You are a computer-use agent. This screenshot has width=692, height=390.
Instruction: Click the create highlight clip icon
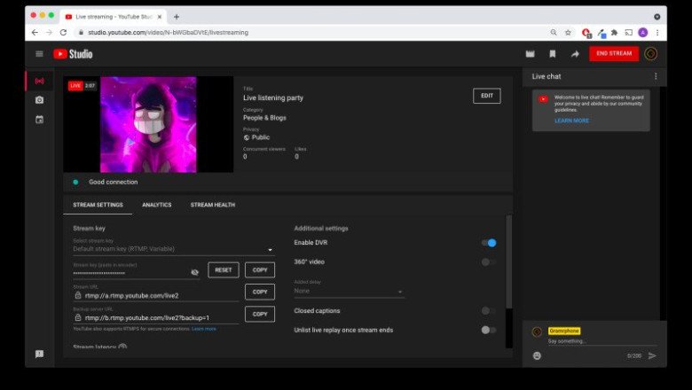click(531, 54)
